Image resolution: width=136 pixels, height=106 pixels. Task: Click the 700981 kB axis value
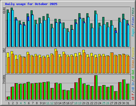4,79
